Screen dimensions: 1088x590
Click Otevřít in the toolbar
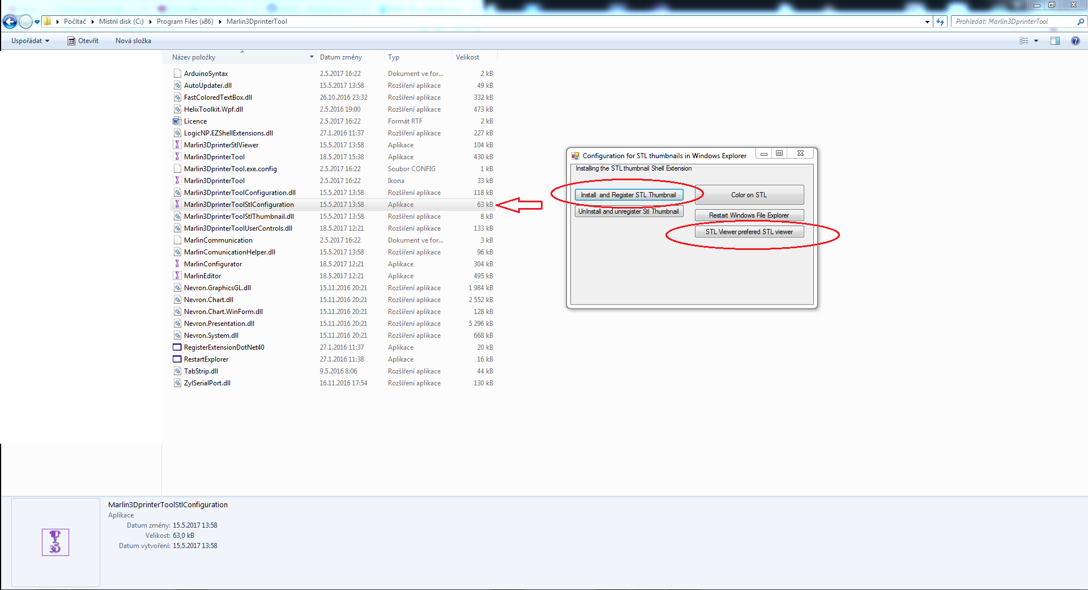coord(83,41)
